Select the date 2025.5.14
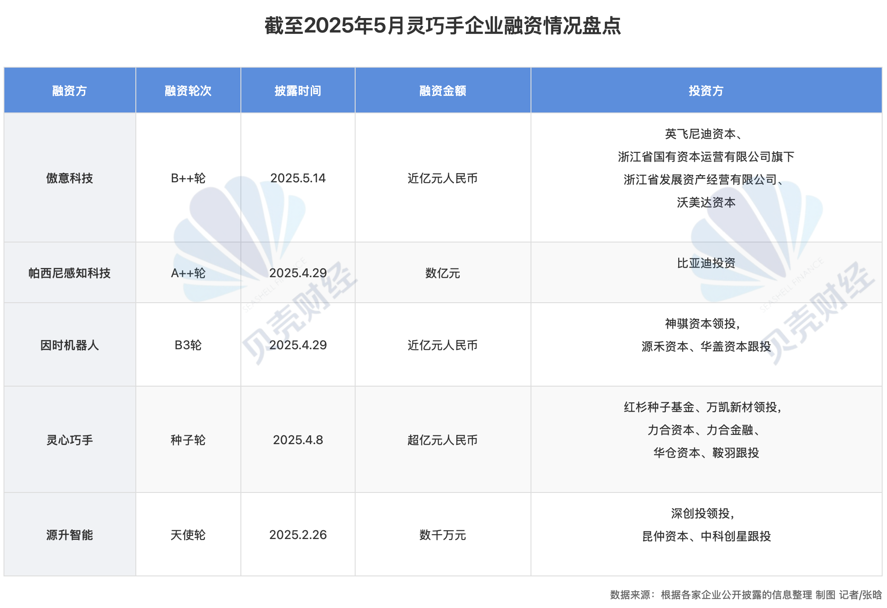This screenshot has width=887, height=608. pyautogui.click(x=298, y=178)
